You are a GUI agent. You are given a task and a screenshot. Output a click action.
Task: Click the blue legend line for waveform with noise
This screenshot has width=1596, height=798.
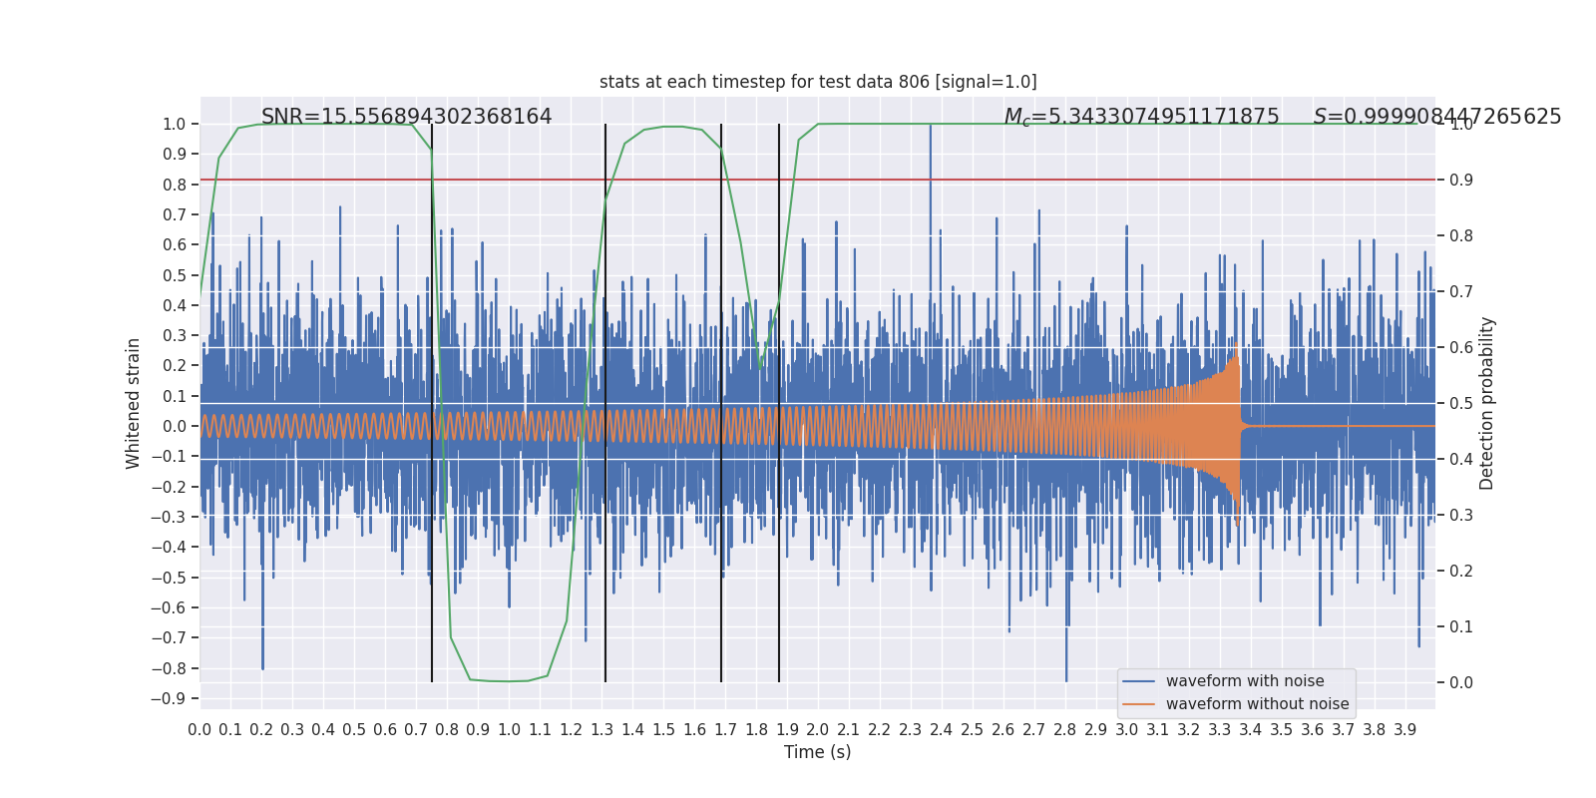click(1138, 681)
